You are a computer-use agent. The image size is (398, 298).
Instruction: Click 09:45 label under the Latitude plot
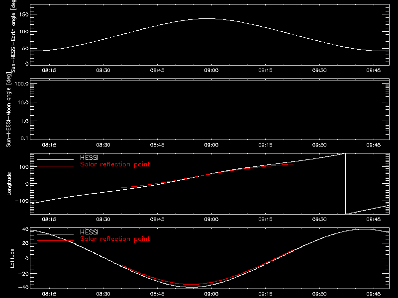point(374,294)
